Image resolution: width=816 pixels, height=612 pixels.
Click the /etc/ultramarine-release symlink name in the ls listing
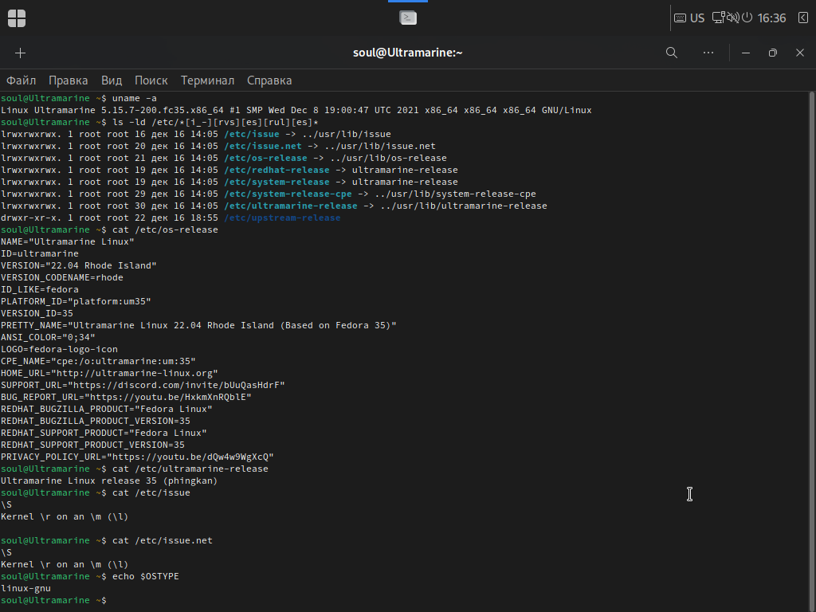[x=291, y=206]
